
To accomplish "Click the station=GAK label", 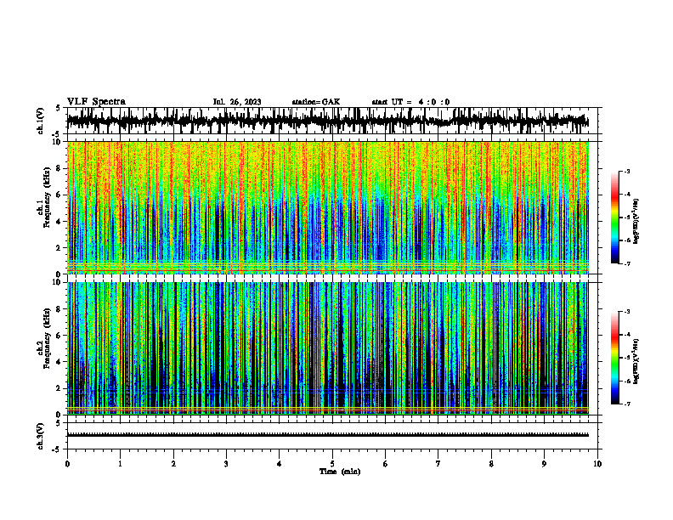I will (316, 102).
